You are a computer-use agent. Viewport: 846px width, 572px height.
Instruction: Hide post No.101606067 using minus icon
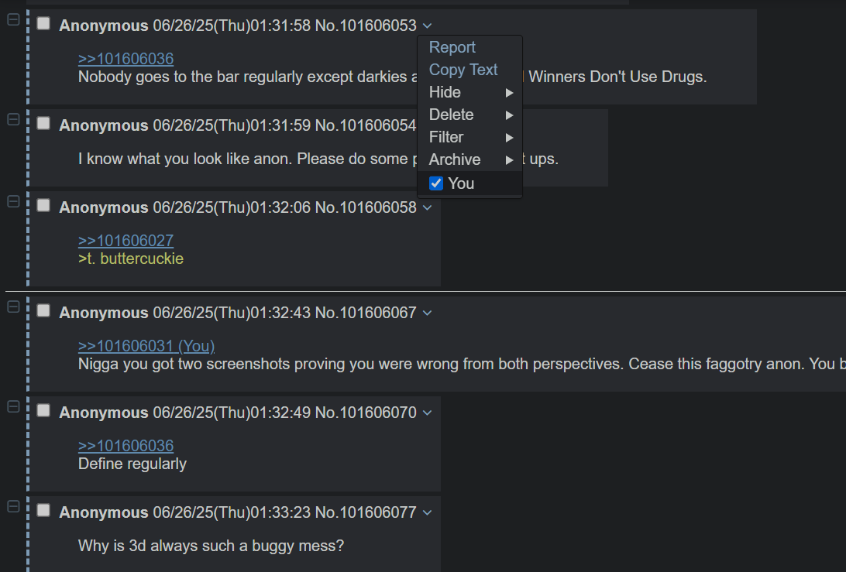pos(13,307)
